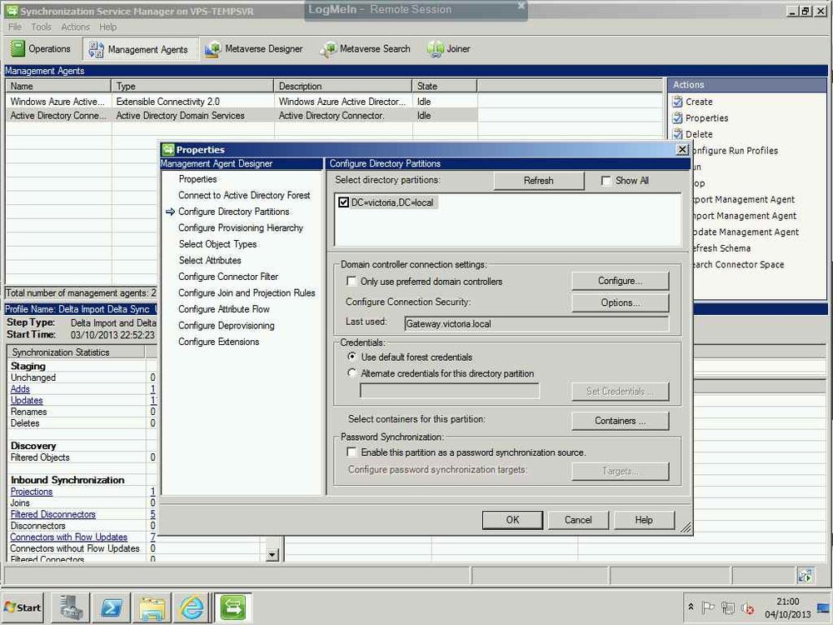Open Metaverse Designer icon
The height and width of the screenshot is (625, 833).
point(213,49)
